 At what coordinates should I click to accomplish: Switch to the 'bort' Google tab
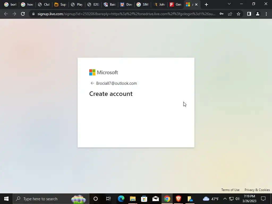10,5
